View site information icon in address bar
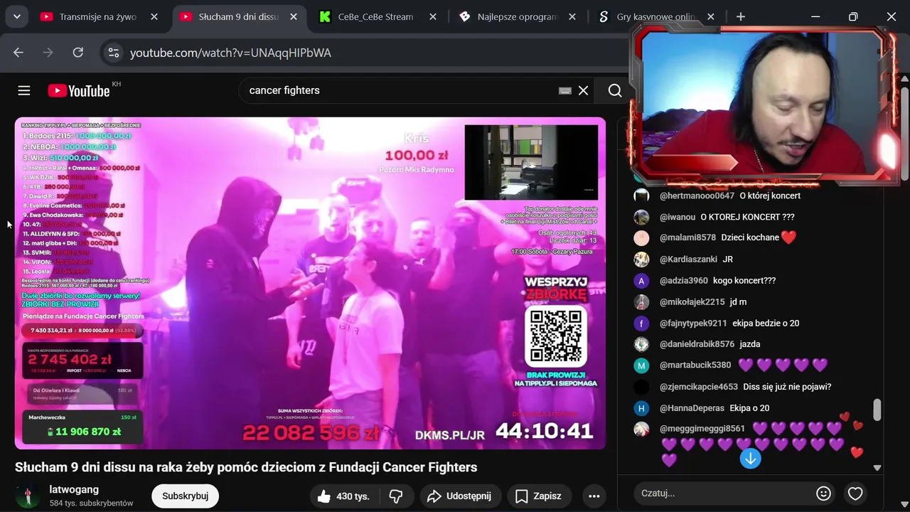 pos(114,53)
